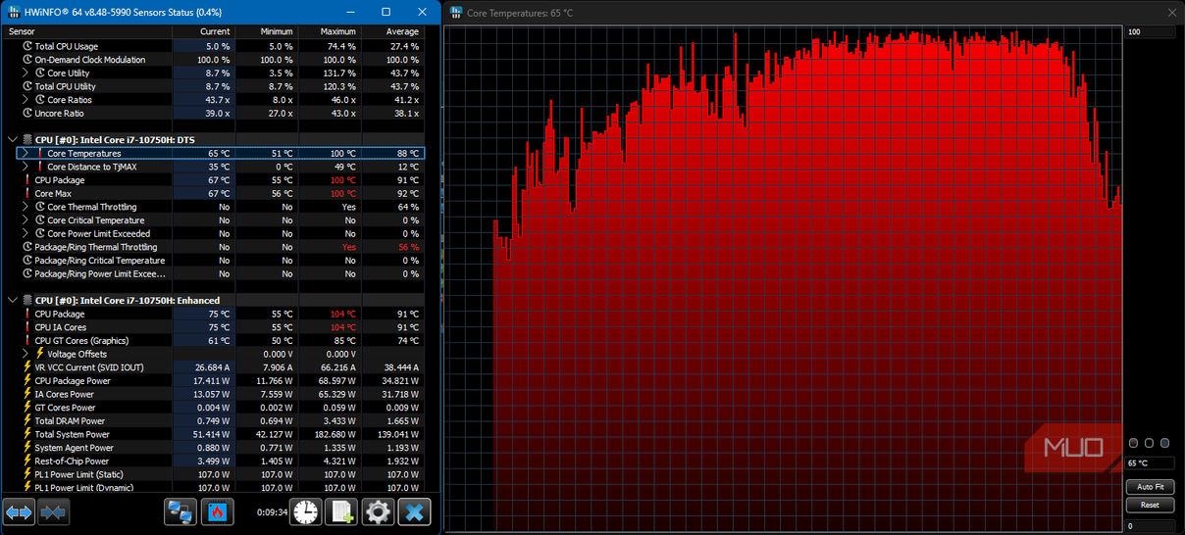Click the lightning icon beside CPU Package Power
The width and height of the screenshot is (1185, 535).
(x=26, y=380)
